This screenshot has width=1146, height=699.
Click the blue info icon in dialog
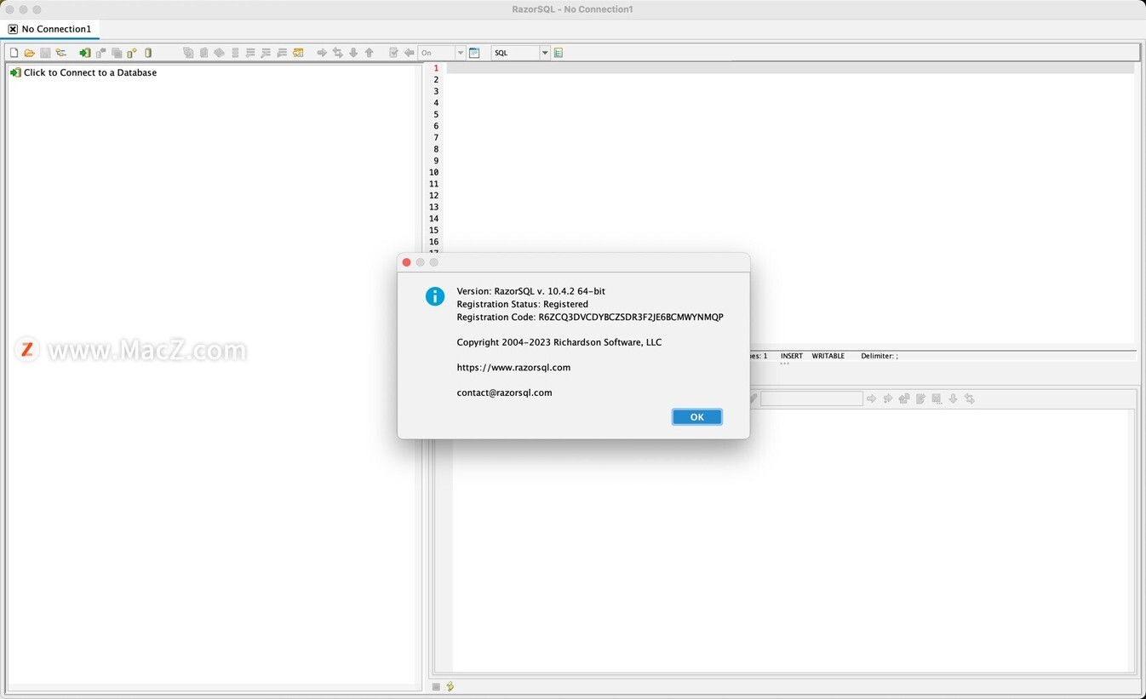pyautogui.click(x=435, y=296)
